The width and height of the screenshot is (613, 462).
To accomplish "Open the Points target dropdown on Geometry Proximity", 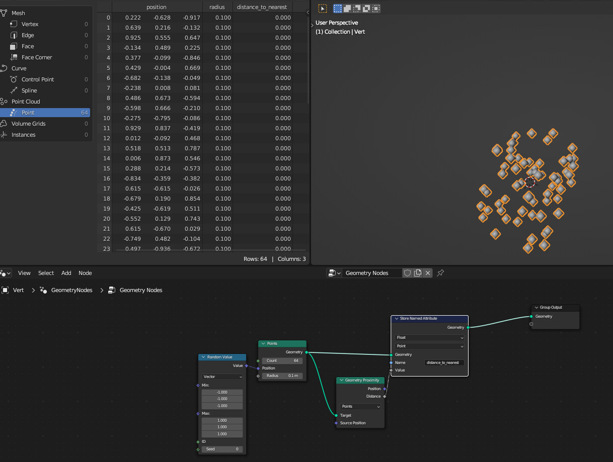I will point(359,406).
